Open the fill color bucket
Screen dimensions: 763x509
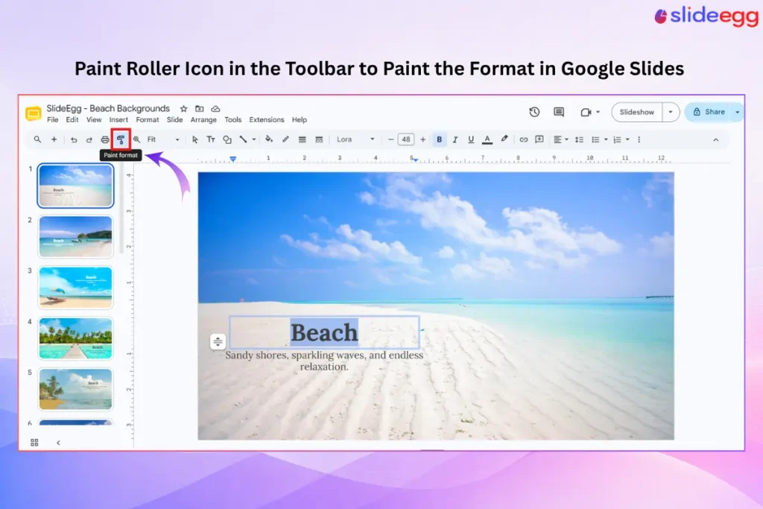tap(268, 139)
